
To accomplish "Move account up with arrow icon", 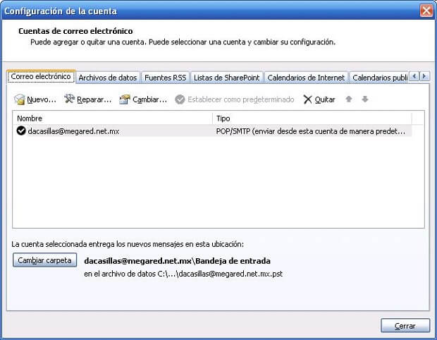I will click(x=348, y=99).
